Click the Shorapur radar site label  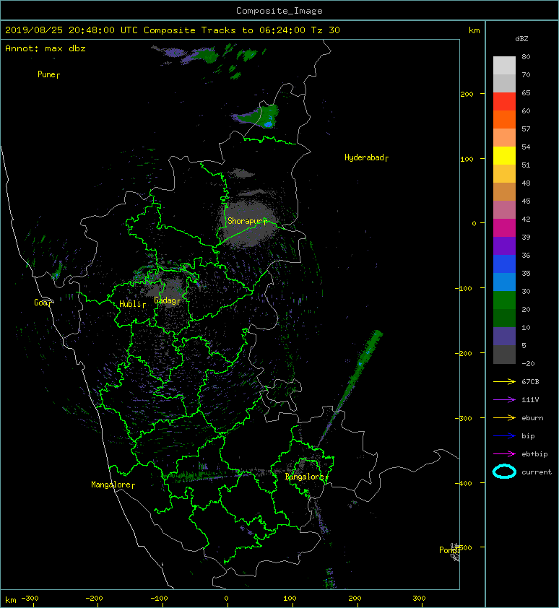coord(245,221)
